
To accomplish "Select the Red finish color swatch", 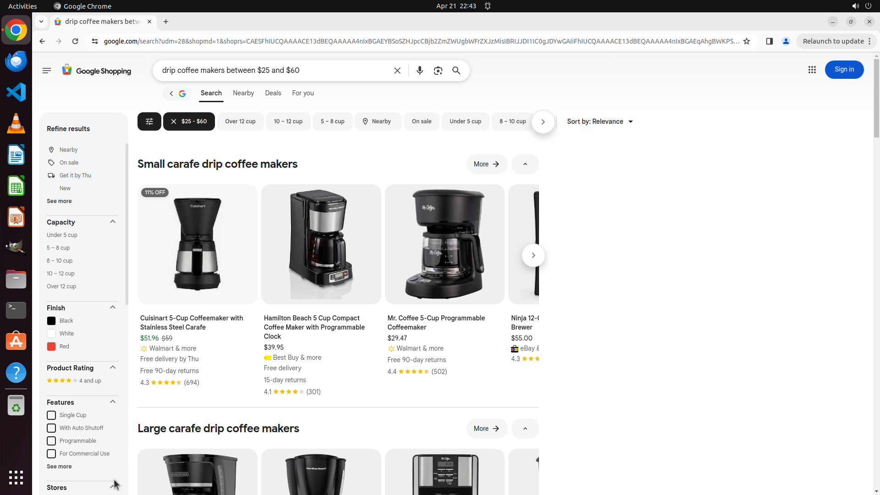I will pos(51,346).
